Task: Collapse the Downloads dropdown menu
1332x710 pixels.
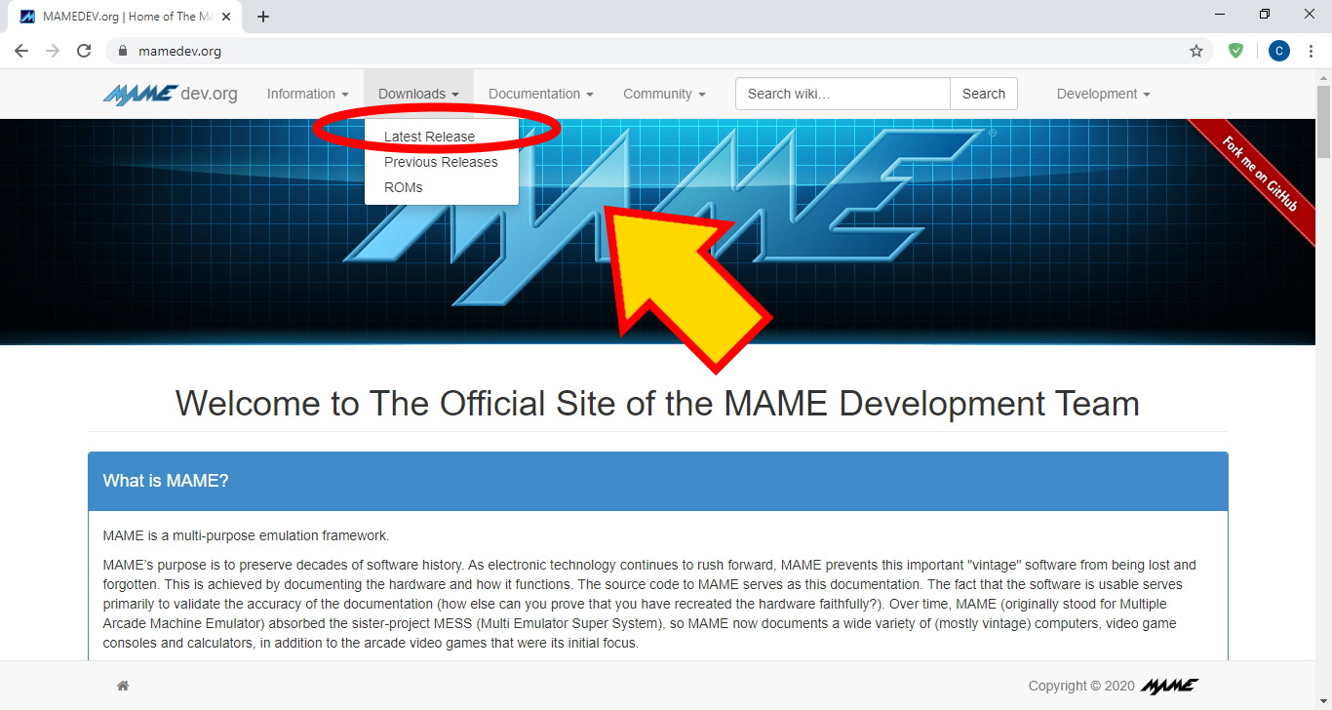Action: pos(418,94)
